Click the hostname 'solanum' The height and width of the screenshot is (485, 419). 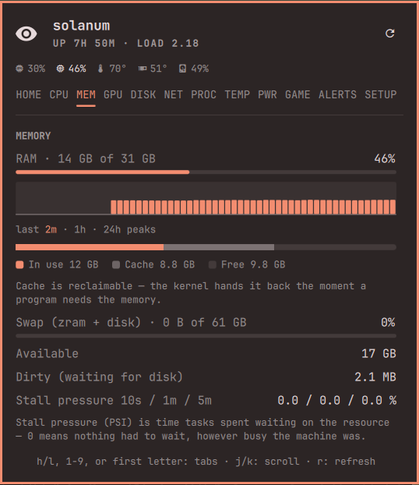pyautogui.click(x=81, y=26)
